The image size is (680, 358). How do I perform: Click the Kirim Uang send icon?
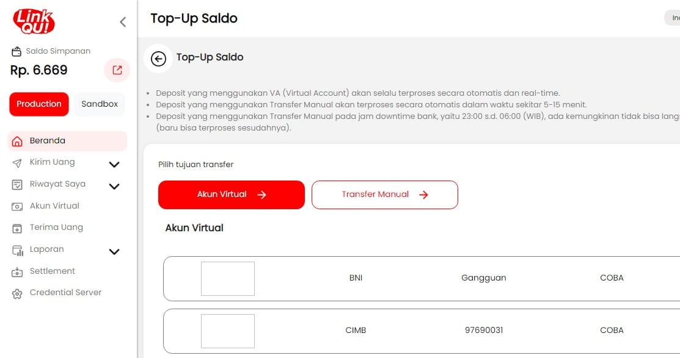(18, 162)
